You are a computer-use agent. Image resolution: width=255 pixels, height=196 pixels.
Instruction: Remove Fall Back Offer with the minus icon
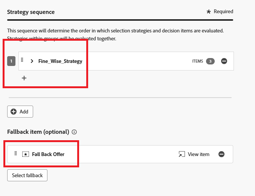pyautogui.click(x=221, y=154)
